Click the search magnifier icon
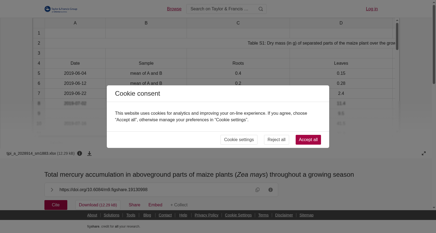This screenshot has height=233, width=436. click(261, 9)
